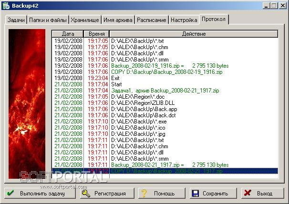Select the COPY D:\Backup\Backup_2008-02-19_1916.zip row
Viewport: 289px width, 204px height.
point(165,72)
